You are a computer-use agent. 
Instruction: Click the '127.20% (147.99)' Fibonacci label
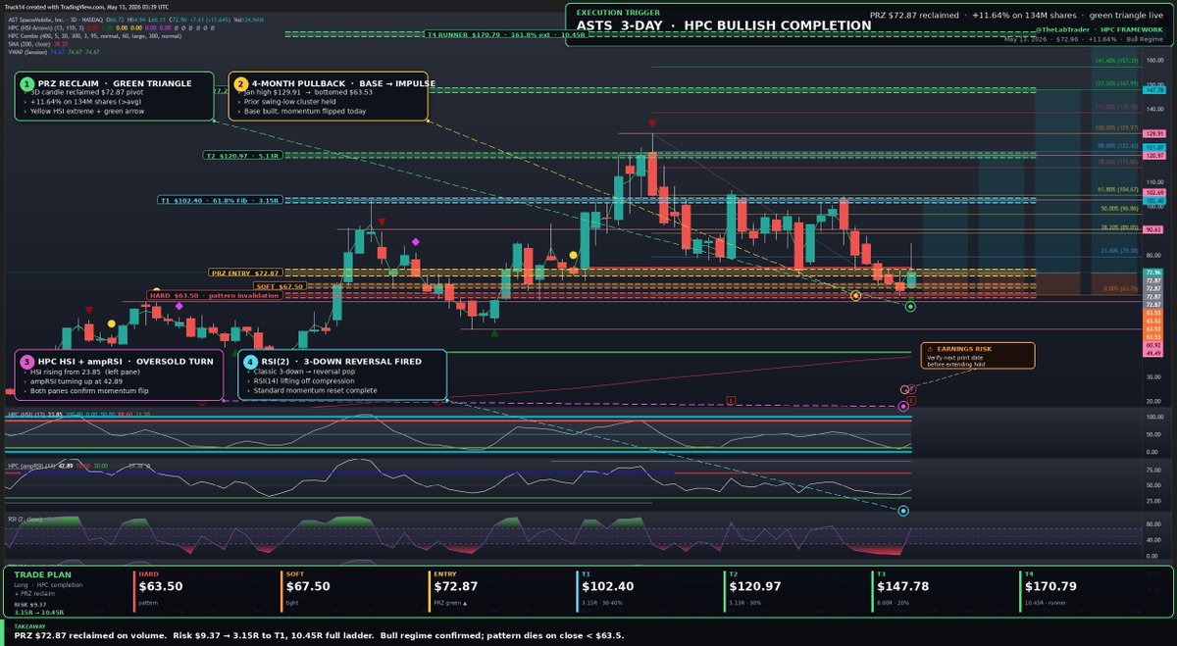[x=1116, y=83]
